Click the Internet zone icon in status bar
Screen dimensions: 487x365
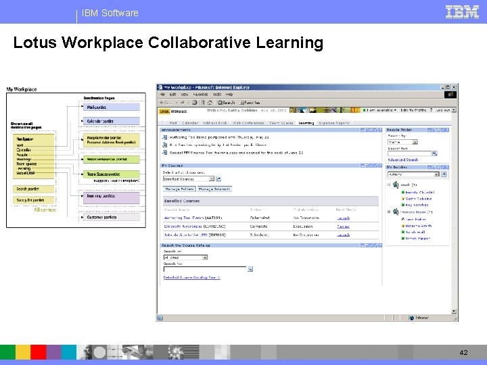coord(411,318)
